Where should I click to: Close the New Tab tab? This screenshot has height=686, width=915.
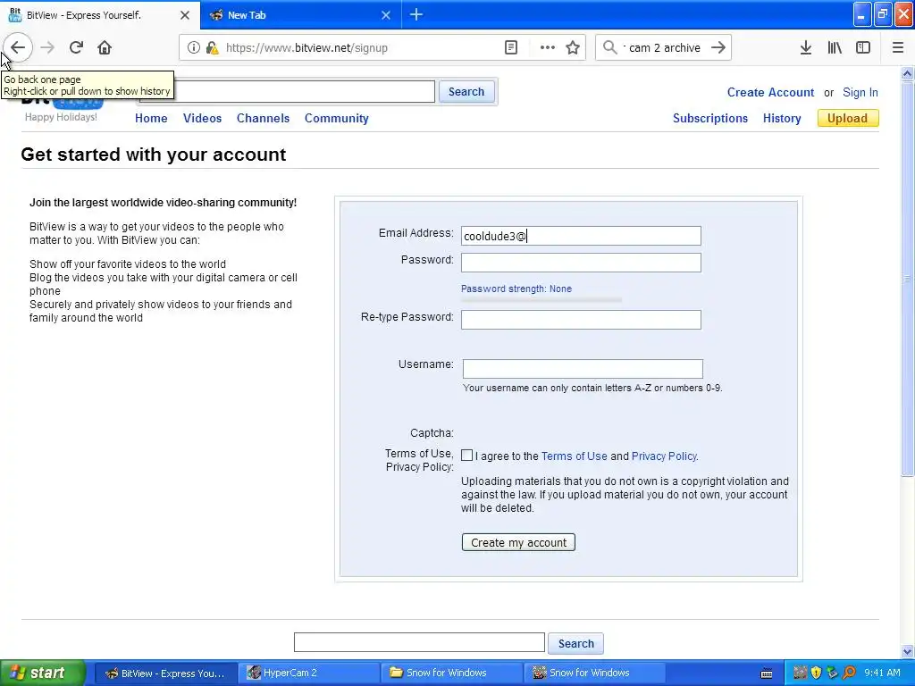coord(386,15)
